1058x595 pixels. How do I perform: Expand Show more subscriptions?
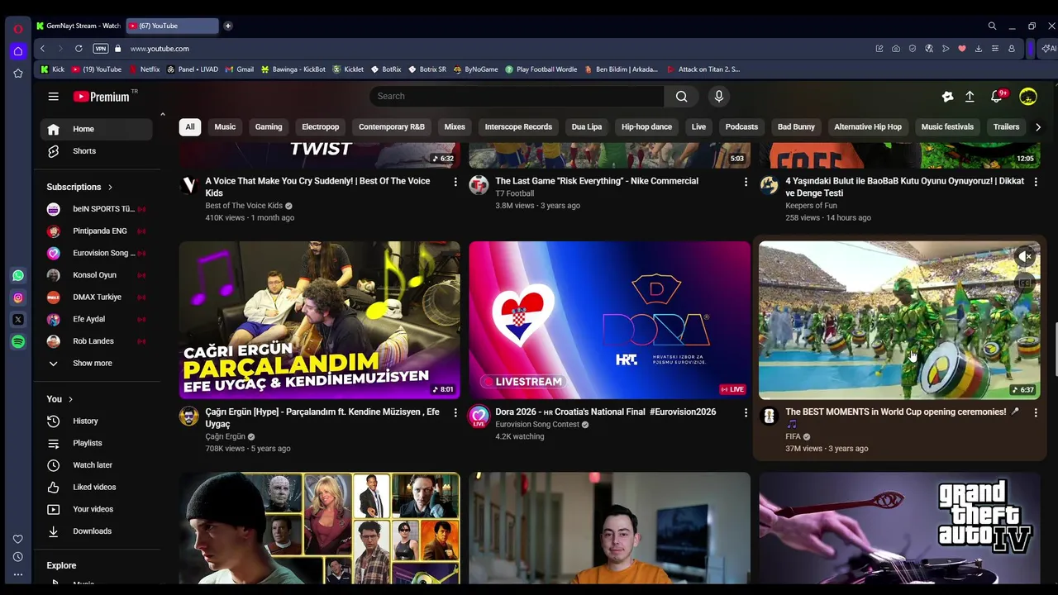click(96, 364)
